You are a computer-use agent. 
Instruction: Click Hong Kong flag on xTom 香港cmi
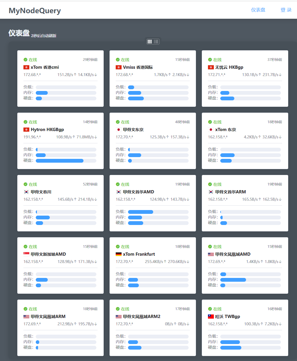point(26,67)
